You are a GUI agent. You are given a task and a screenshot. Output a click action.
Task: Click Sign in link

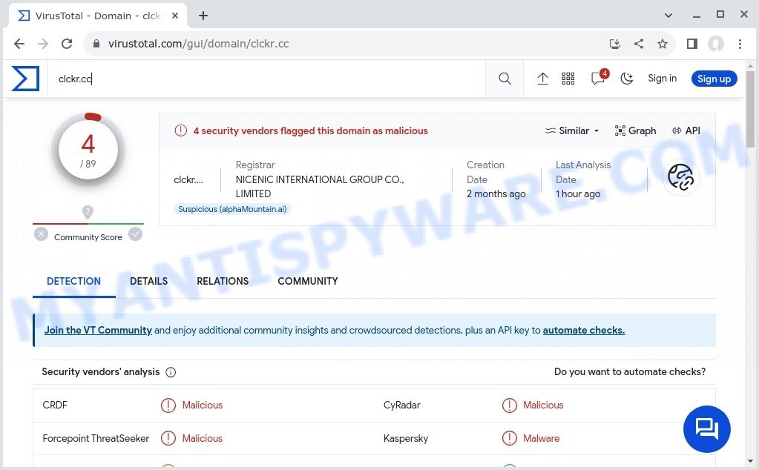click(x=662, y=79)
